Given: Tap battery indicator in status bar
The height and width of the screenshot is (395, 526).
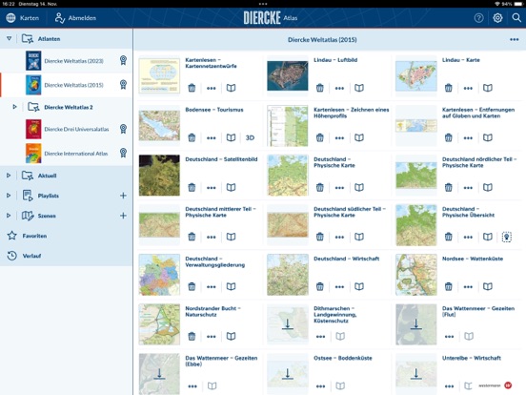Looking at the screenshot, I should (x=518, y=4).
